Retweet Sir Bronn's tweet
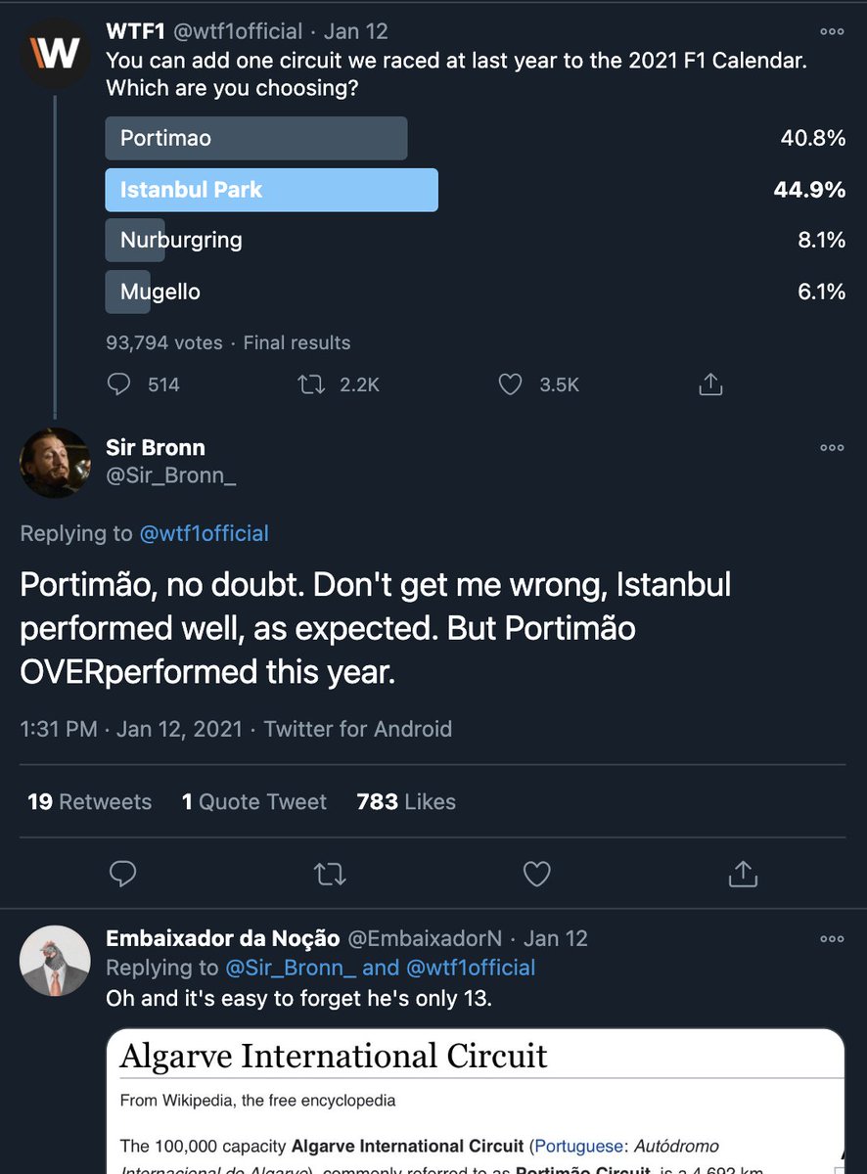Screen dimensions: 867x1174 (330, 873)
